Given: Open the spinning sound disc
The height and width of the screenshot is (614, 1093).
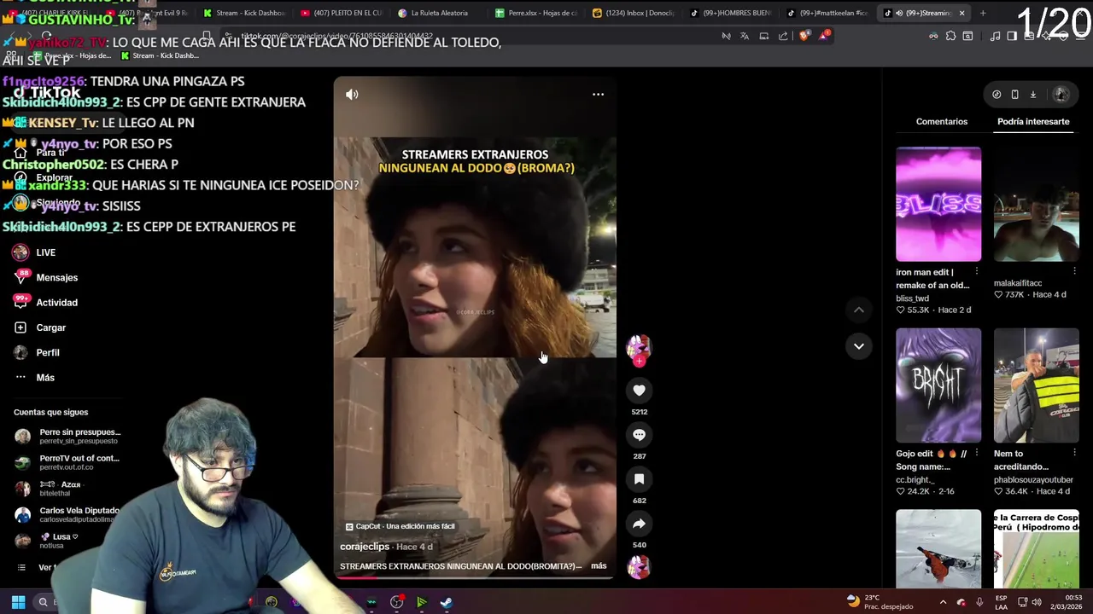Looking at the screenshot, I should point(639,566).
